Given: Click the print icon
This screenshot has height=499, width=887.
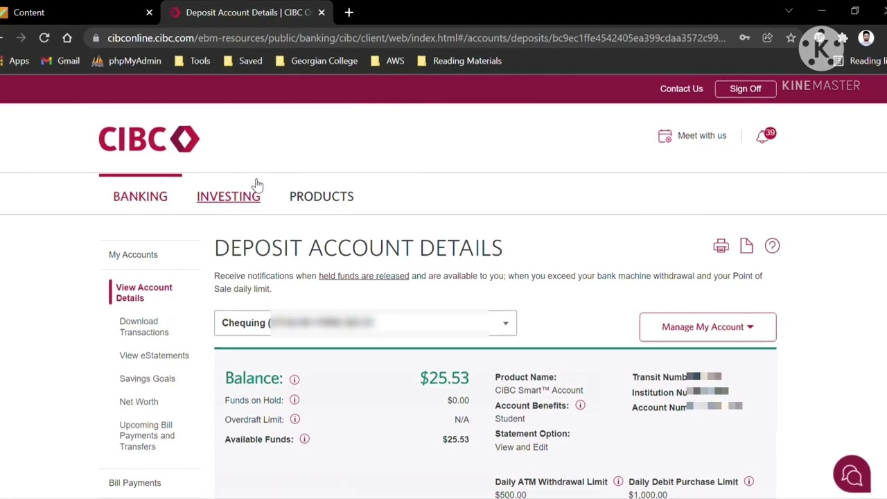Looking at the screenshot, I should [x=721, y=246].
